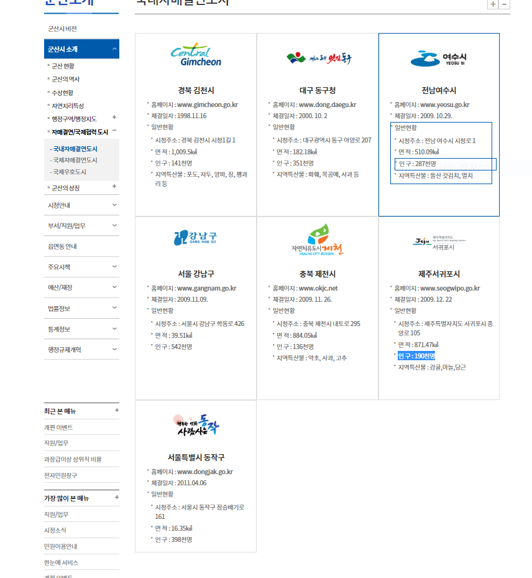Image resolution: width=532 pixels, height=578 pixels.
Task: Expand the 최근 본 메뉴 plus icon
Action: (116, 411)
